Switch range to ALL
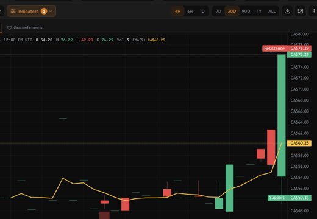This screenshot has width=317, height=219. [272, 11]
